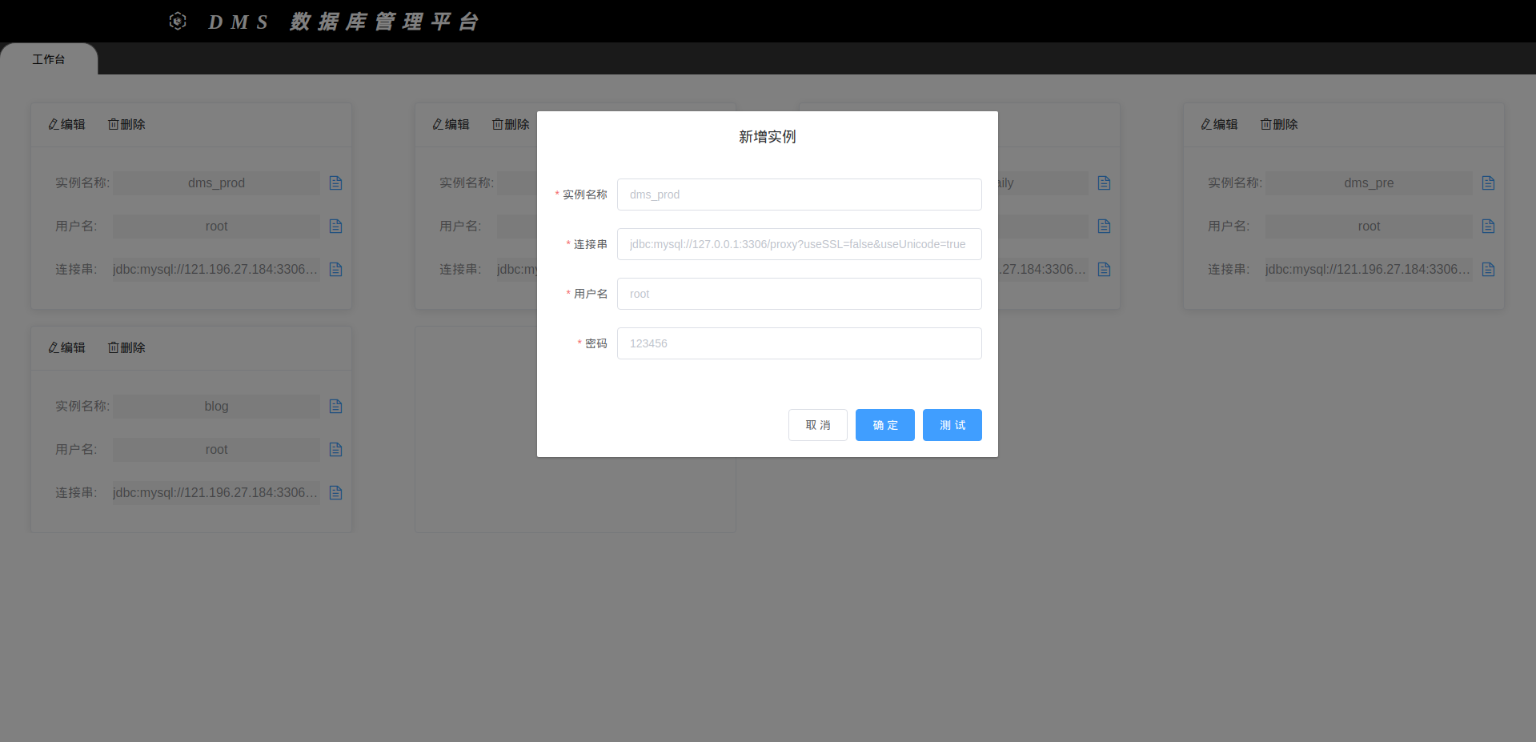Copy the connection string on blog card
Screen dimensions: 1536x742
[x=336, y=493]
